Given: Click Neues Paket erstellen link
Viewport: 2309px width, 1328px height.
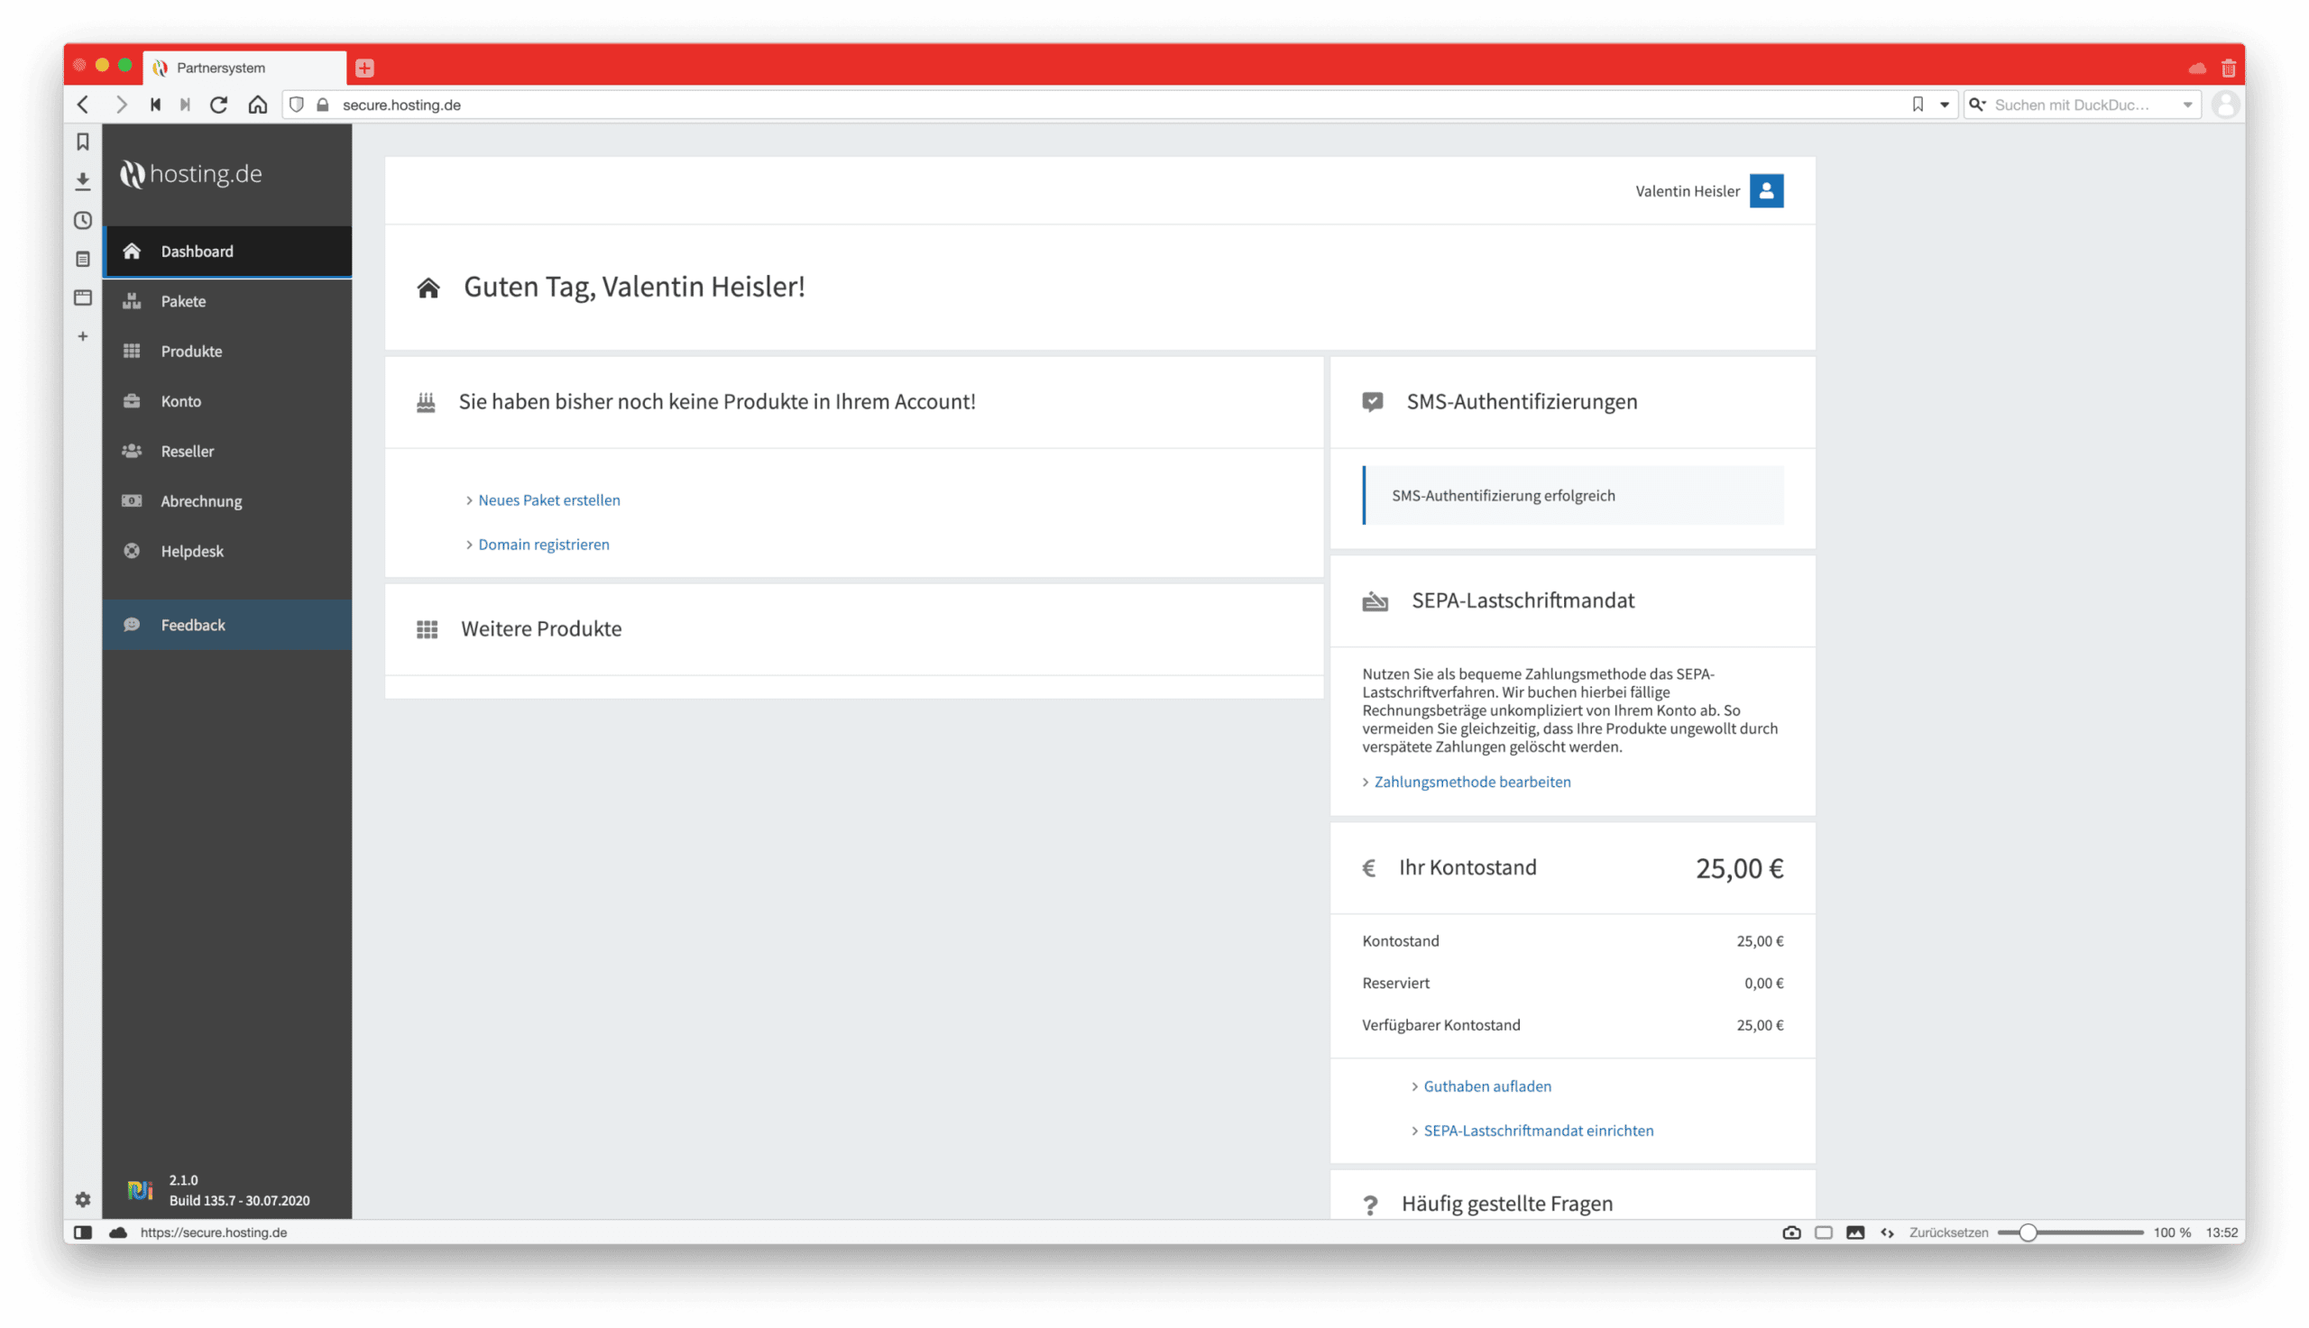Looking at the screenshot, I should (x=548, y=499).
